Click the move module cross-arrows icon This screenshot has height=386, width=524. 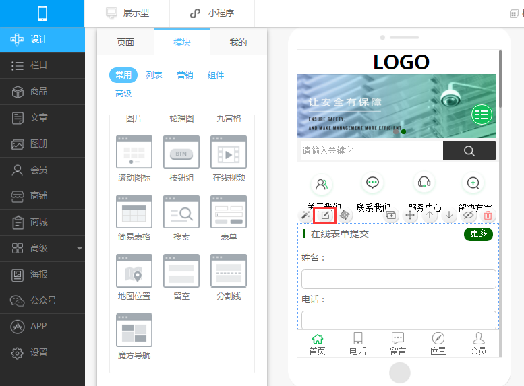coord(410,215)
